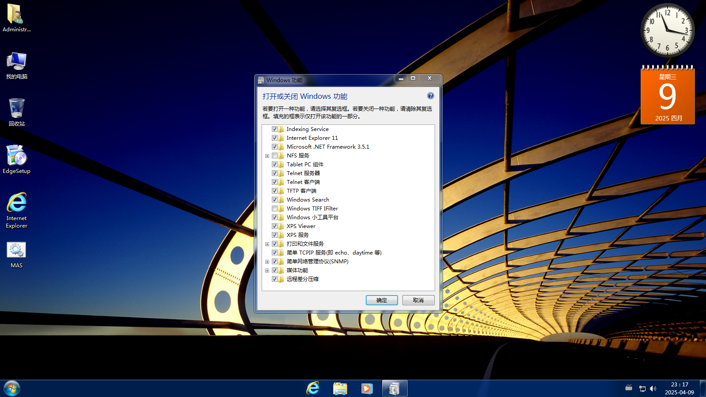Image resolution: width=706 pixels, height=397 pixels.
Task: Click the analog clock gadget
Action: click(668, 30)
